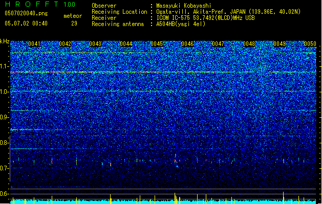
Task: Click the 0050 time marker
Action: (310, 44)
